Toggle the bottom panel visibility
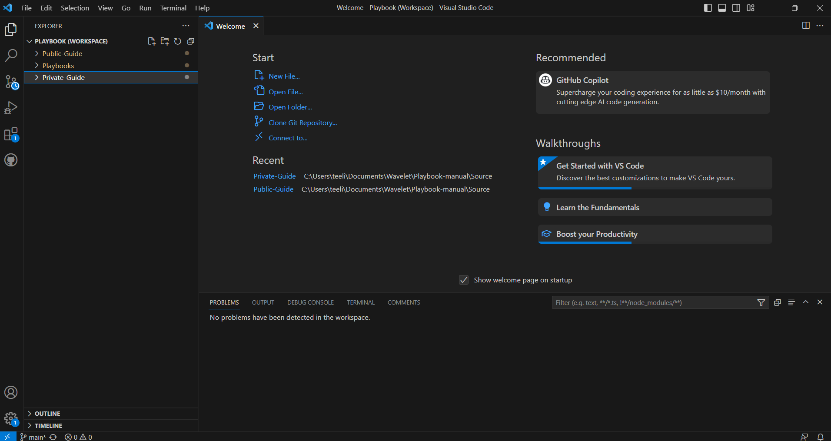 point(722,8)
